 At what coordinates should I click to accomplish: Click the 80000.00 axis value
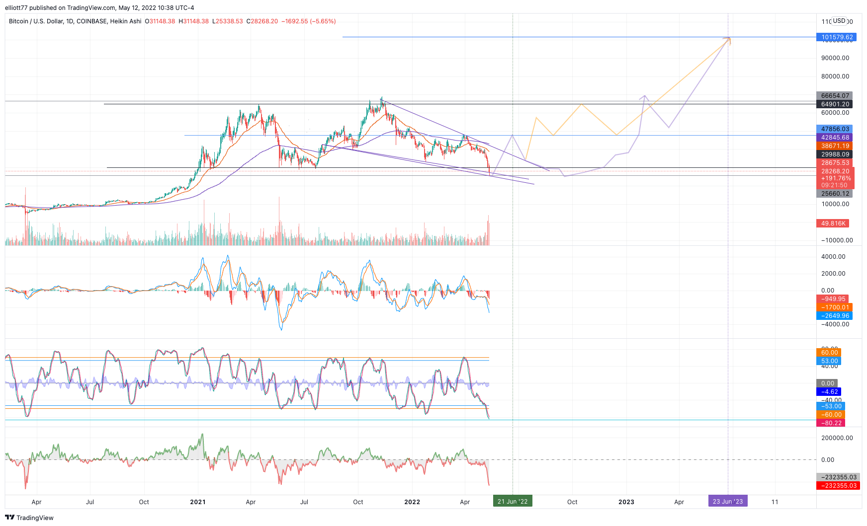835,76
